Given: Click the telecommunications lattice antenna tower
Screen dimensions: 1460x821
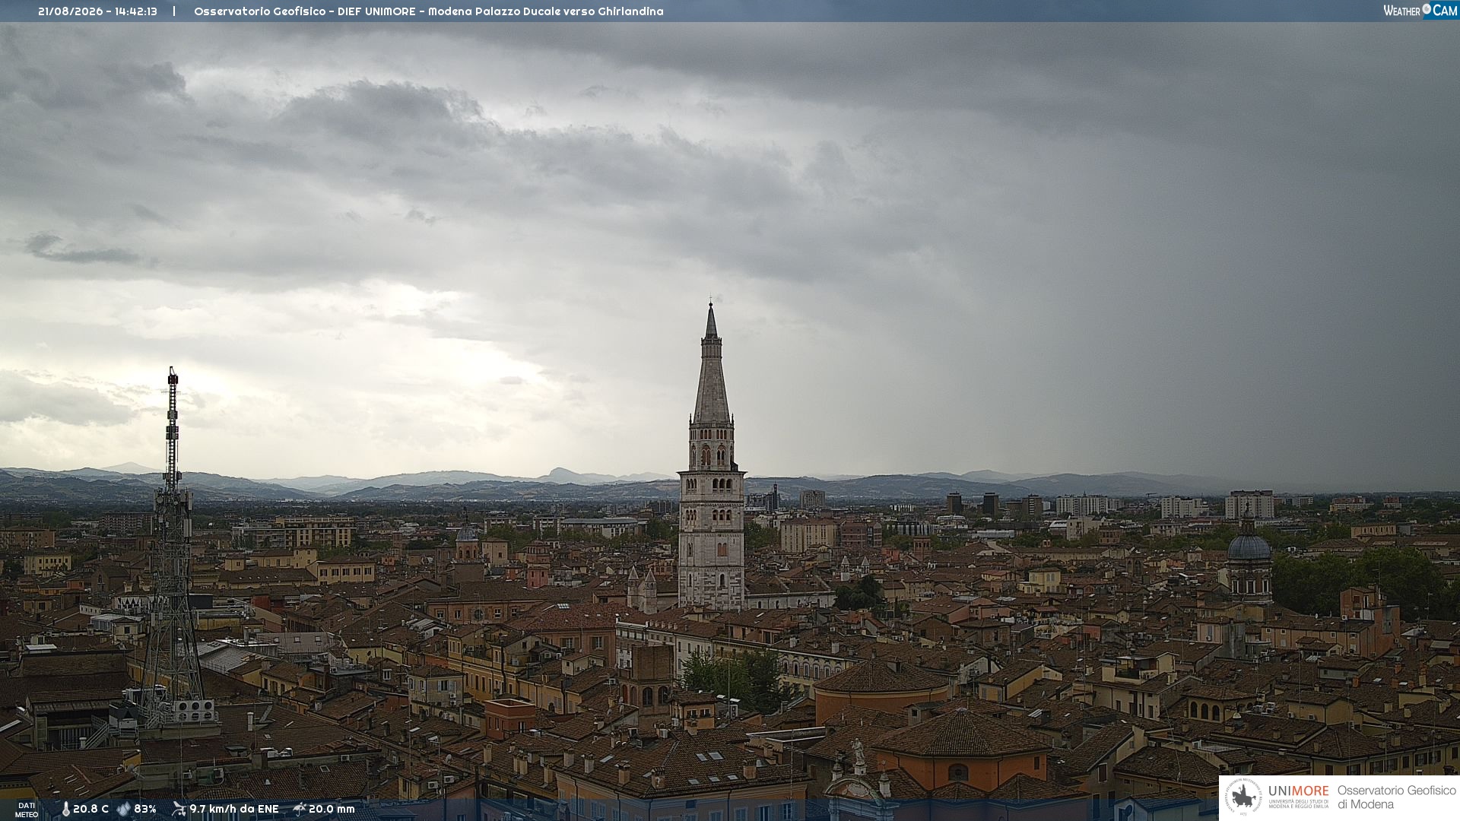Looking at the screenshot, I should 173,547.
